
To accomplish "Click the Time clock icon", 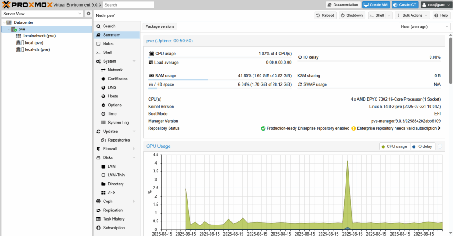I will pyautogui.click(x=103, y=114).
